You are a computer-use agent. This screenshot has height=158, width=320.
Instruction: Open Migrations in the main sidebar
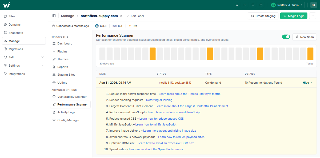[24, 49]
